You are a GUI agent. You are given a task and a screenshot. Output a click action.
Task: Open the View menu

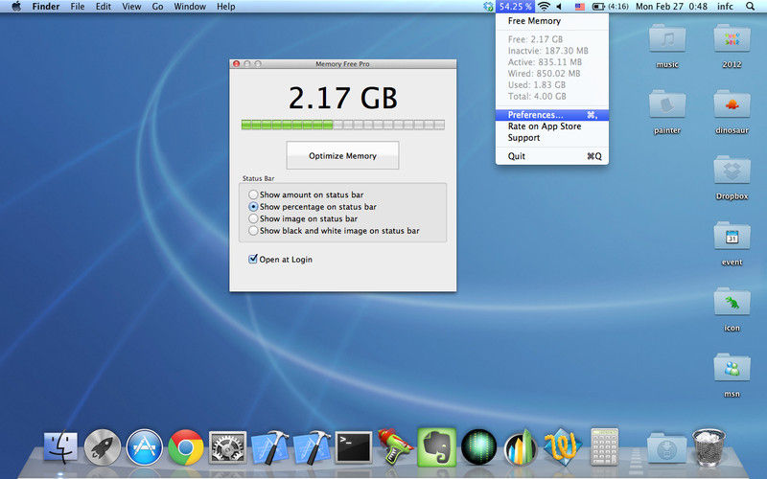point(131,7)
